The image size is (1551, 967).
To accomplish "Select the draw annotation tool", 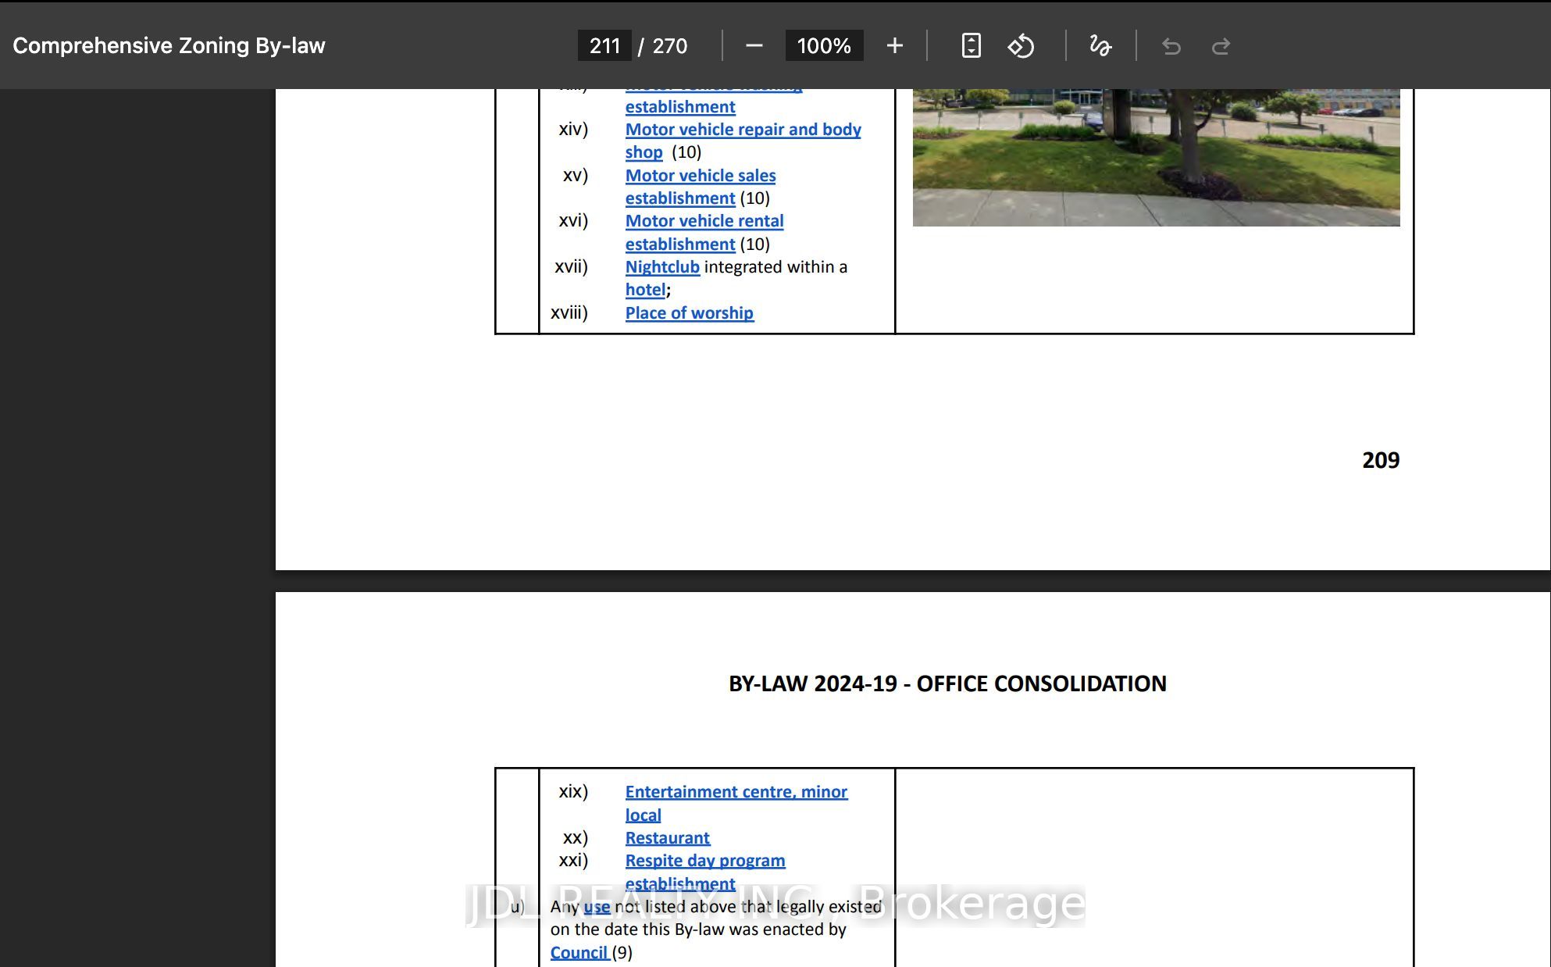I will (1100, 46).
